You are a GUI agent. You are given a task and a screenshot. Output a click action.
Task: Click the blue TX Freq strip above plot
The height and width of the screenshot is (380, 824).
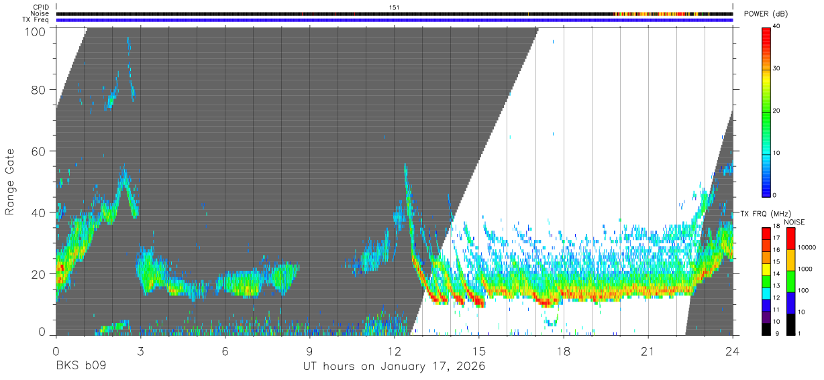coord(394,20)
